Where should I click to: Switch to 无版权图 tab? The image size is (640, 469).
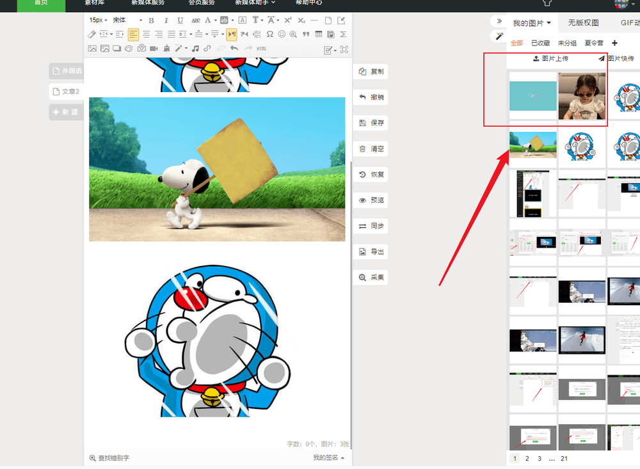coord(582,23)
